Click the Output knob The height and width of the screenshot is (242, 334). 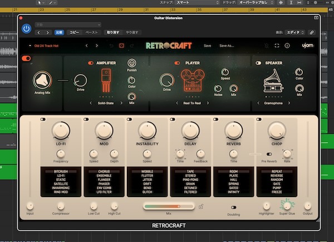(x=308, y=206)
